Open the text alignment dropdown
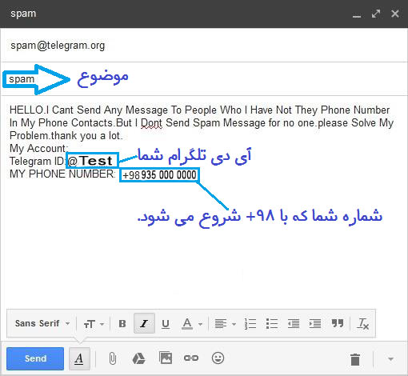Image resolution: width=408 pixels, height=376 pixels. pos(225,324)
